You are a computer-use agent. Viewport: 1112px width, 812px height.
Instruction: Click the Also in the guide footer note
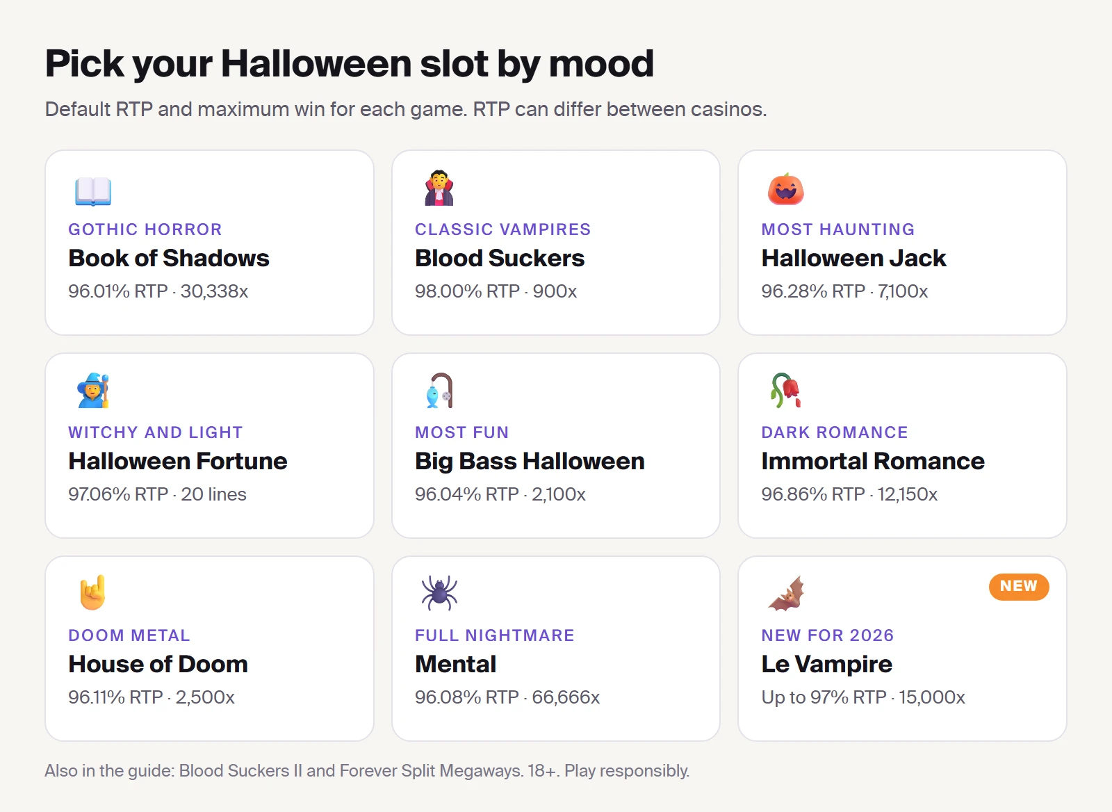[367, 771]
